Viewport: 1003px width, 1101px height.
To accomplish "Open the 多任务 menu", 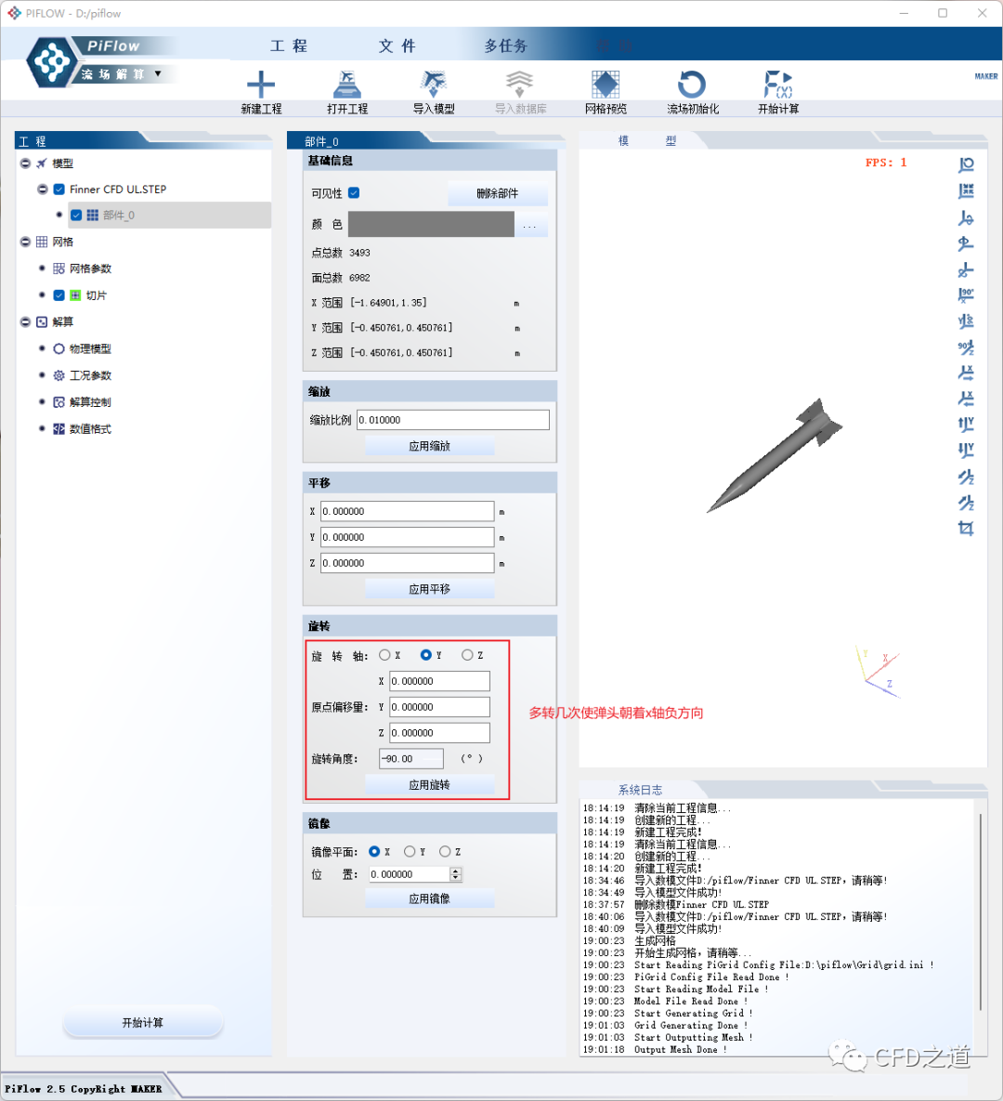I will click(x=505, y=46).
